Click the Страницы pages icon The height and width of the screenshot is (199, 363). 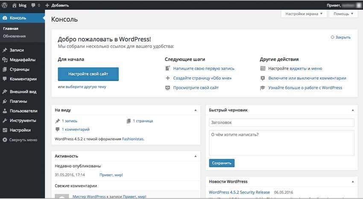tap(5, 69)
